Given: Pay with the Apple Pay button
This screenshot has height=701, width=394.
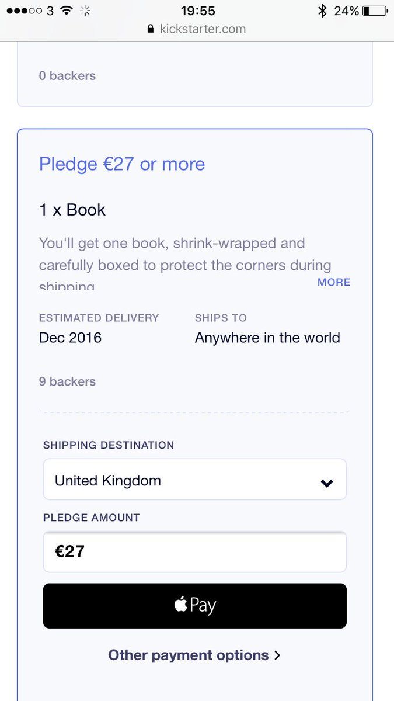Looking at the screenshot, I should tap(194, 606).
